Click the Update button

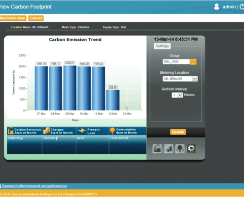pyautogui.click(x=178, y=132)
